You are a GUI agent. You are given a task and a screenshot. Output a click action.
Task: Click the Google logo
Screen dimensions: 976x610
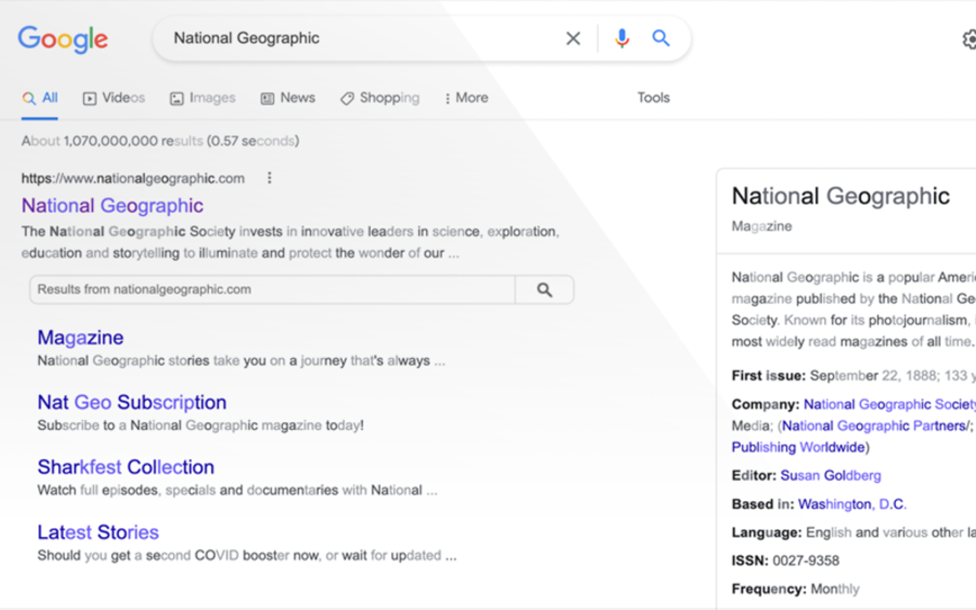(63, 39)
